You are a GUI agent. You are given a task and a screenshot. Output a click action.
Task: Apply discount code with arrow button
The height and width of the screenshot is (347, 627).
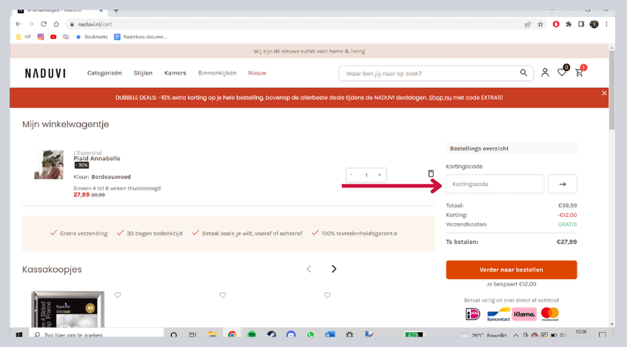[x=562, y=184]
